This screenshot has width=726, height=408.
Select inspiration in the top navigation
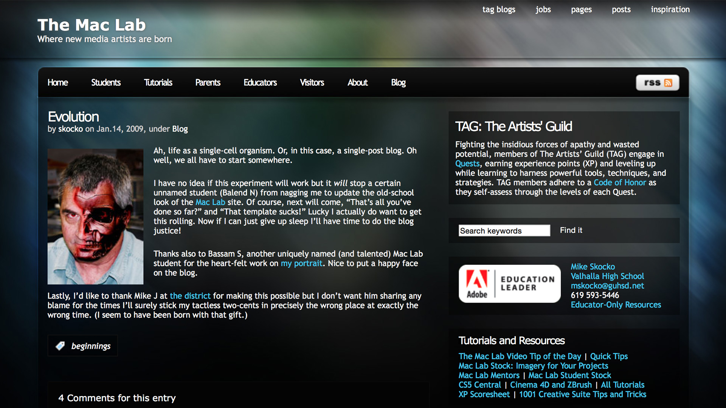(670, 9)
